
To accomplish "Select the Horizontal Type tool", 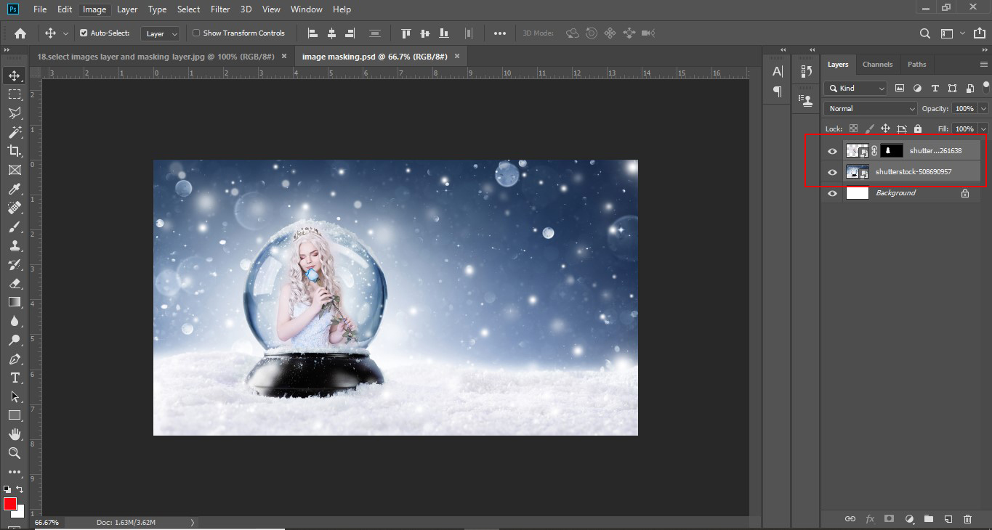I will [x=15, y=378].
